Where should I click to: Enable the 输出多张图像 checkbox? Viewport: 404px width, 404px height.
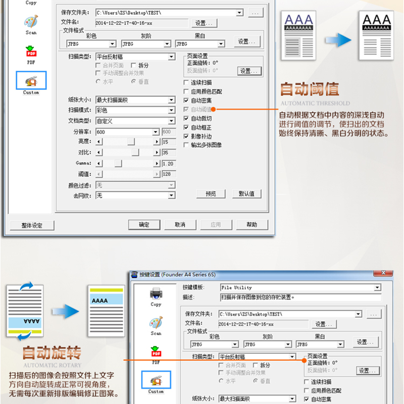click(x=186, y=145)
